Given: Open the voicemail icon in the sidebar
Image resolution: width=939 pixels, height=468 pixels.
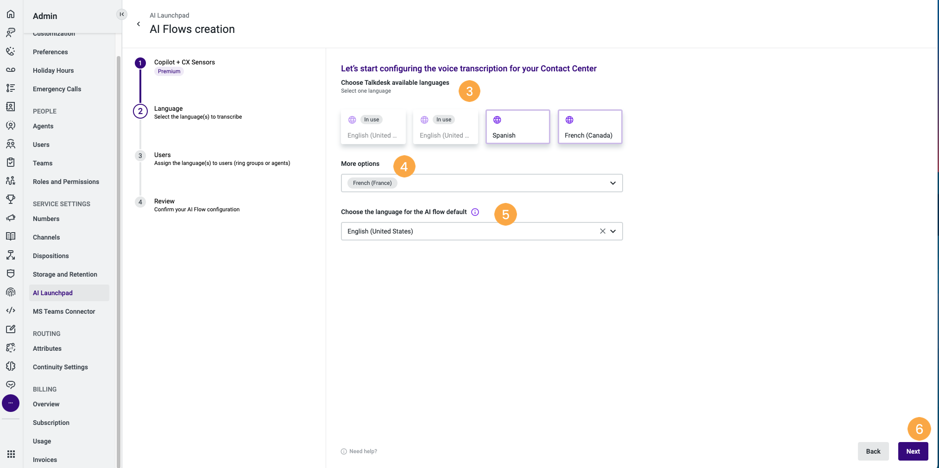Looking at the screenshot, I should [x=11, y=70].
